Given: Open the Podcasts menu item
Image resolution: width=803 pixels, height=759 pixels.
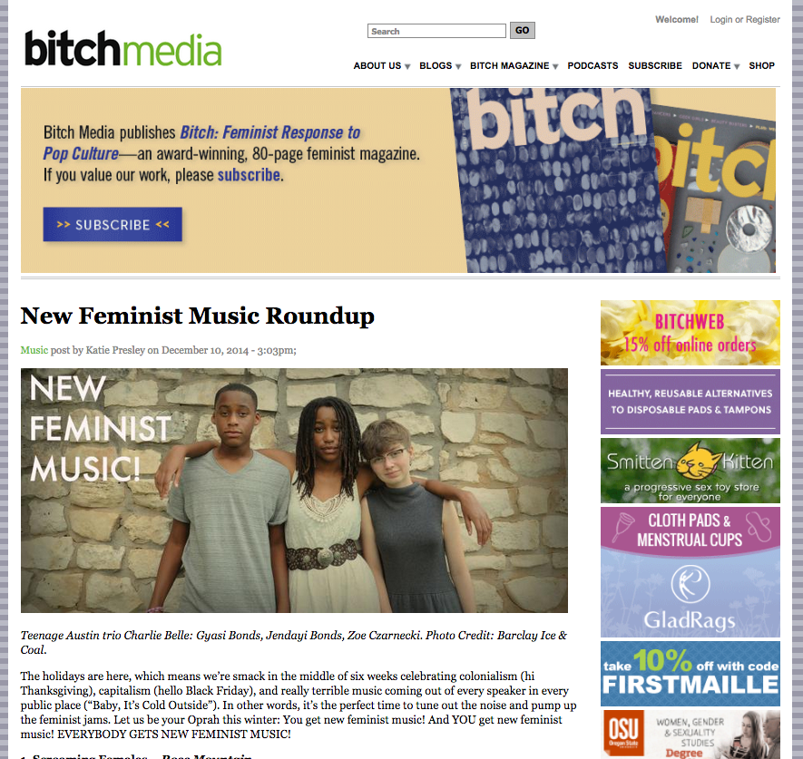Looking at the screenshot, I should click(592, 65).
